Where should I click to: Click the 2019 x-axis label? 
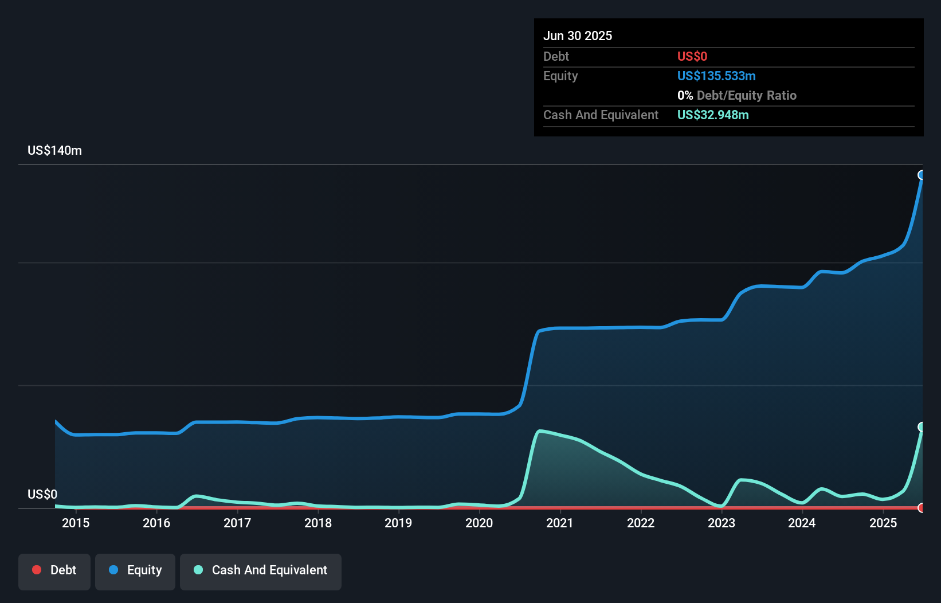coord(398,523)
